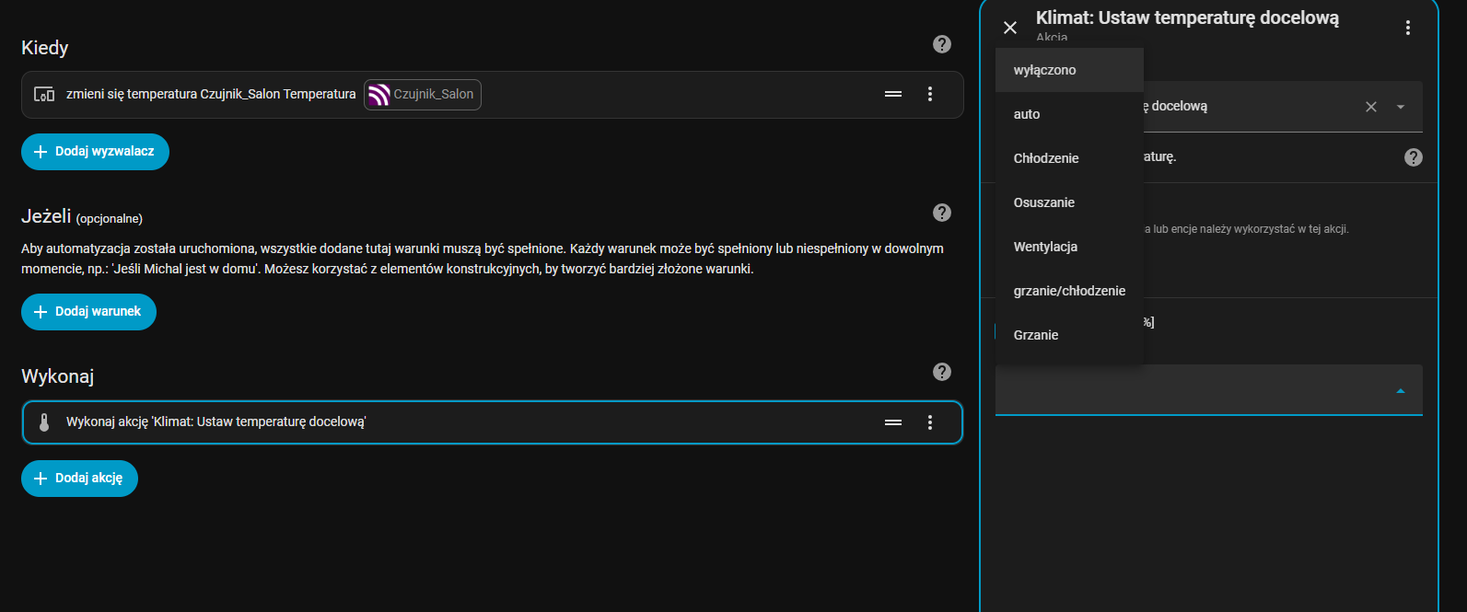Collapse the open HVAC mode dropdown
The height and width of the screenshot is (612, 1467).
coord(1400,391)
